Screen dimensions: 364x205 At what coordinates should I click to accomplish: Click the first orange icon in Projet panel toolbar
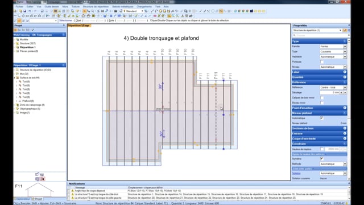[15, 30]
